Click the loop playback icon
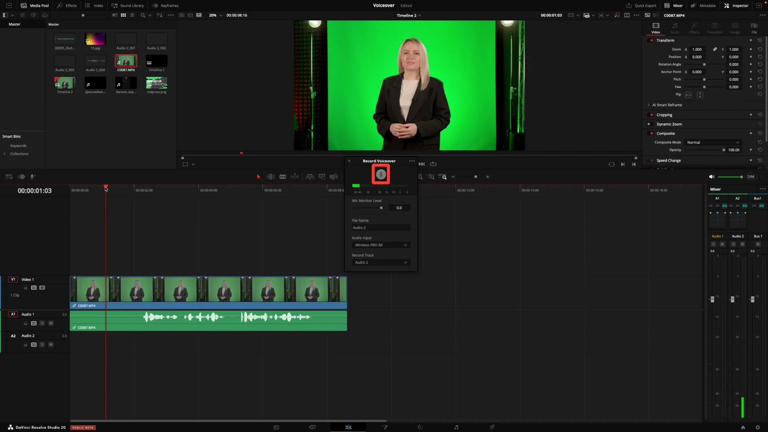The width and height of the screenshot is (768, 432). [433, 164]
